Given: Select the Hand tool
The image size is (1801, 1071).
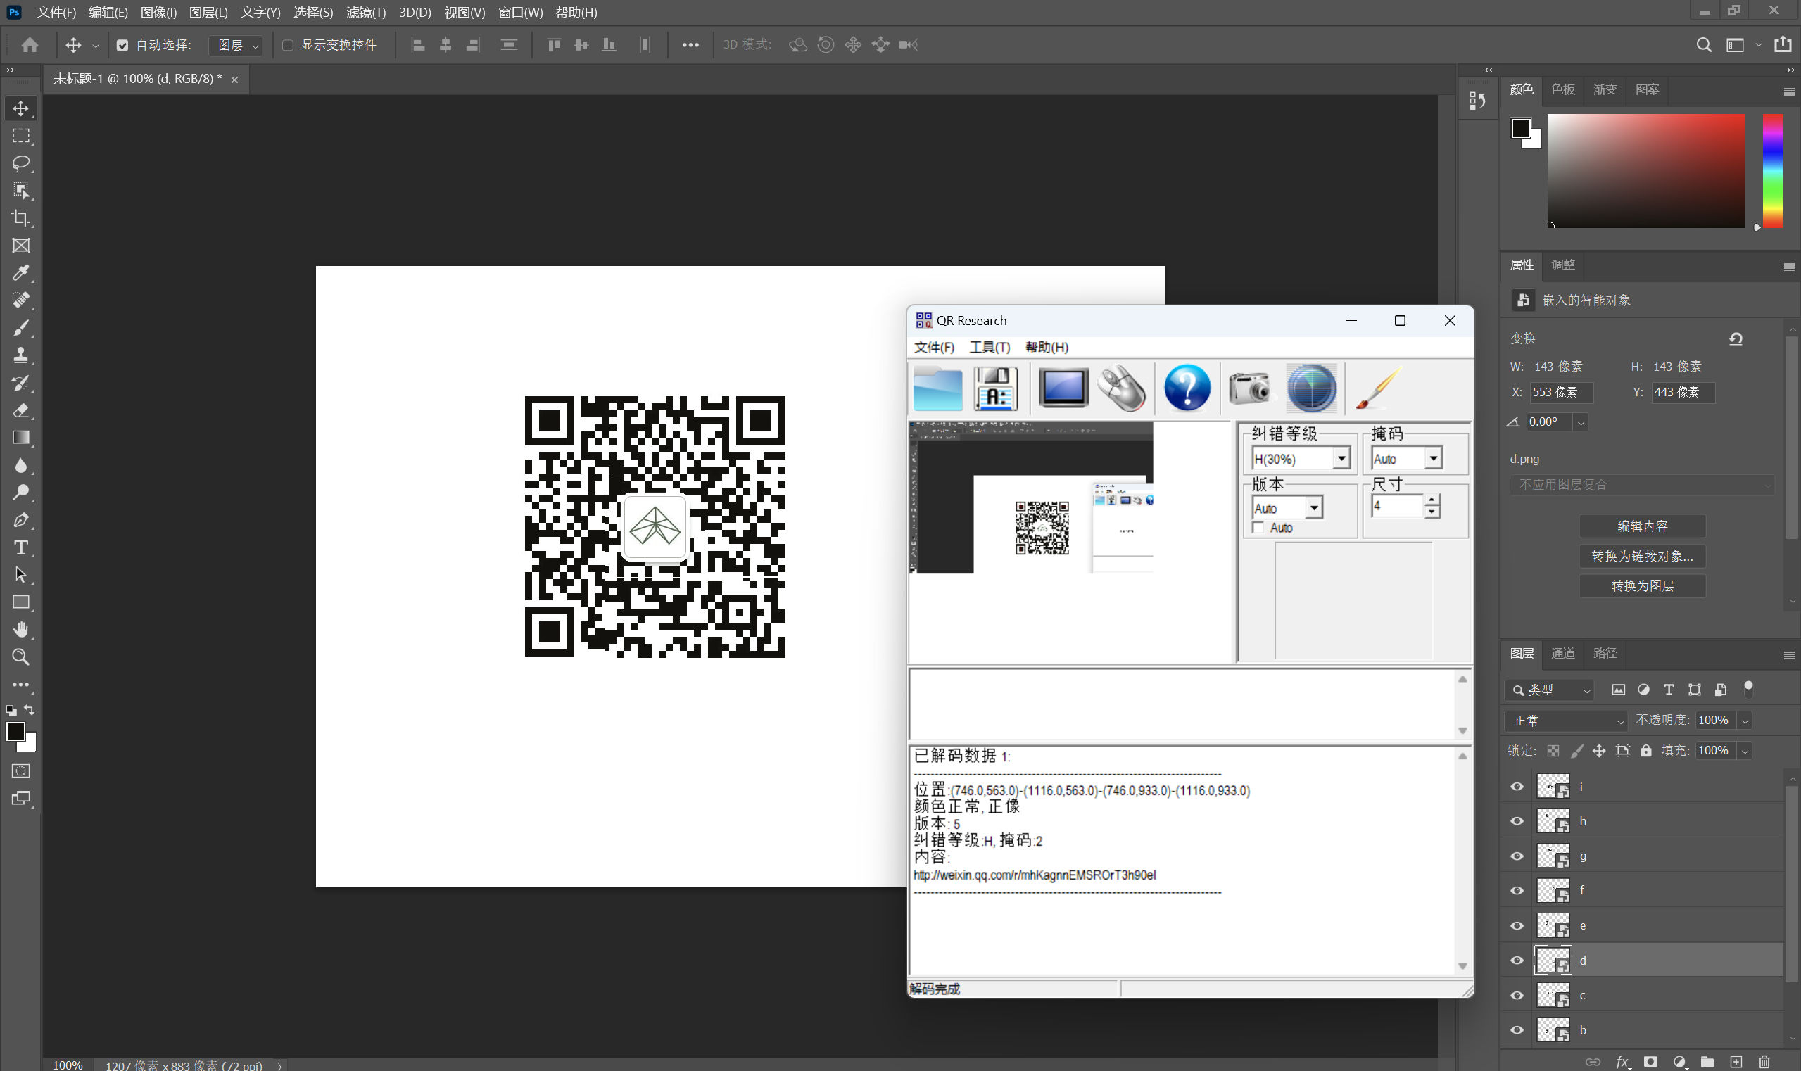Looking at the screenshot, I should pyautogui.click(x=21, y=629).
